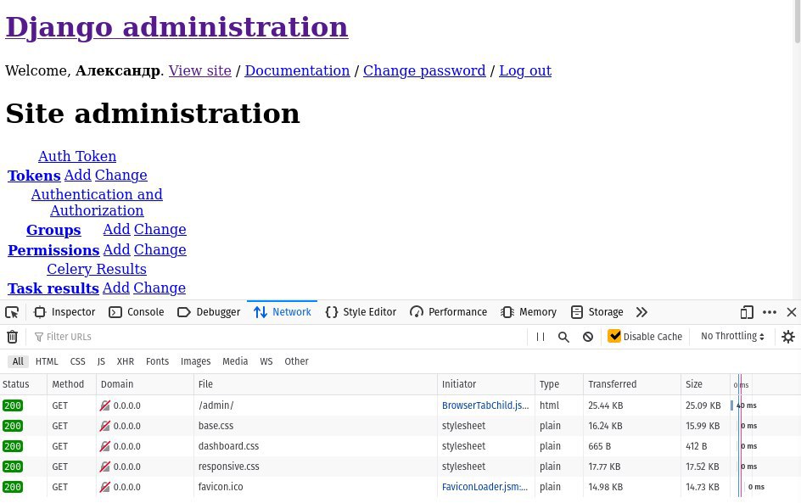The image size is (801, 503).
Task: Filter requests by Images
Action: click(195, 361)
